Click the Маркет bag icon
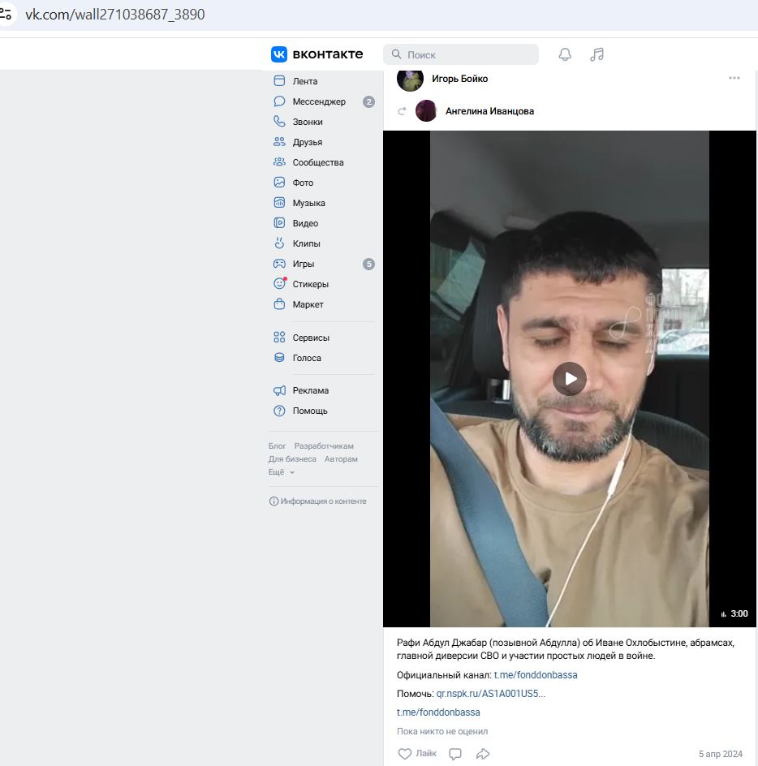The width and height of the screenshot is (758, 766). pyautogui.click(x=279, y=304)
